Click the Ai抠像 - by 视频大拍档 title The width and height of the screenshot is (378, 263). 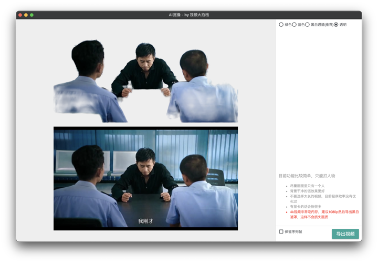pyautogui.click(x=189, y=15)
